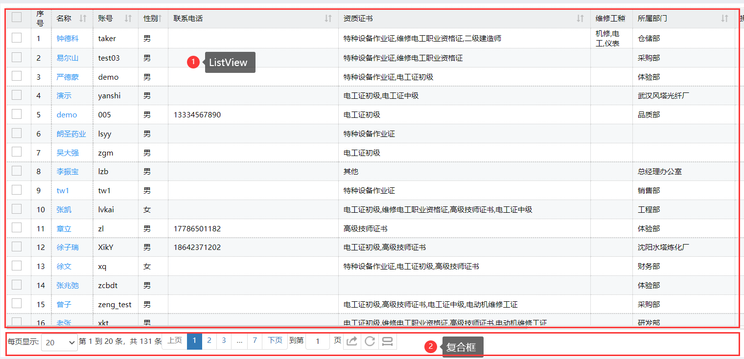The image size is (744, 359).
Task: Check the row with account 005
Action: (x=17, y=114)
